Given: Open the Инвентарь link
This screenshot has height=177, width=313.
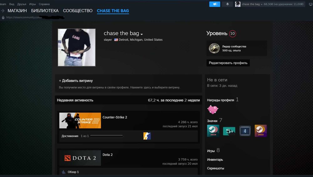Looking at the screenshot, I should click(215, 159).
